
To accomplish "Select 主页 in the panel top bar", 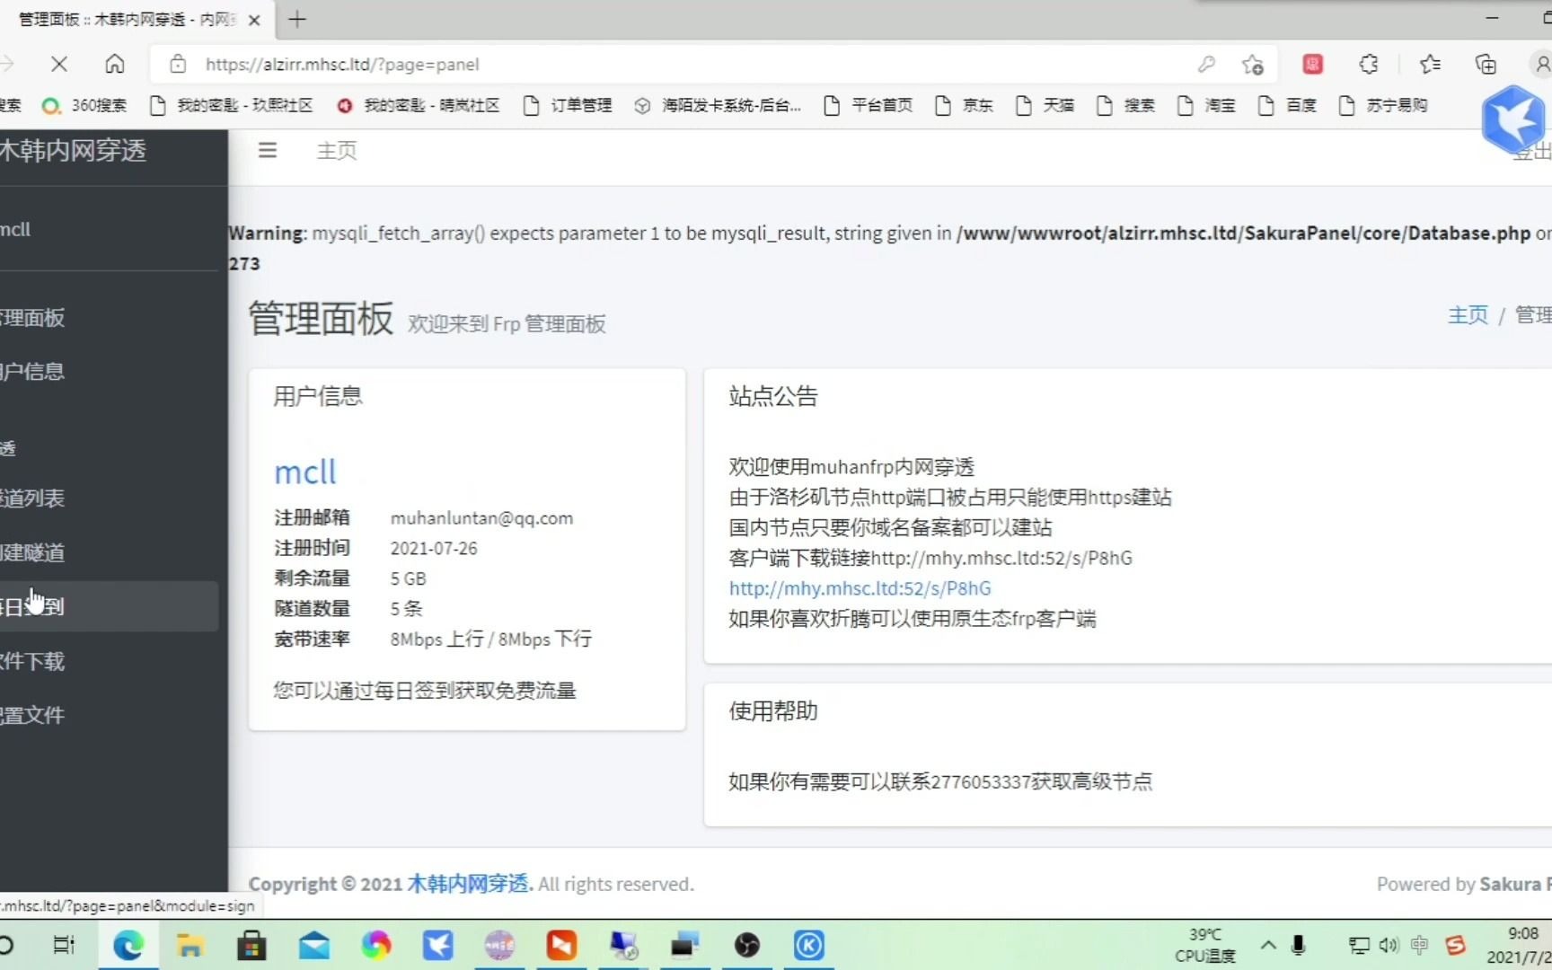I will [337, 150].
